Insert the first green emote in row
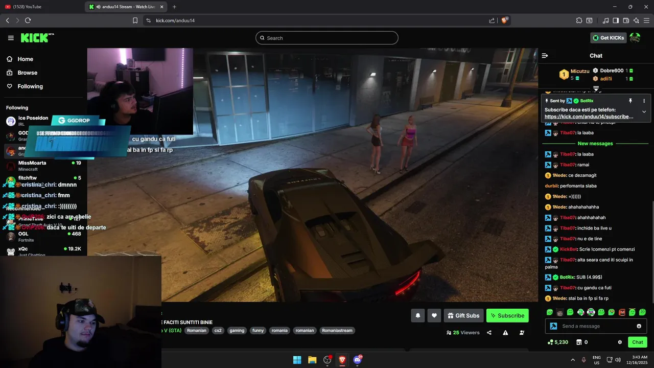This screenshot has height=368, width=654. pyautogui.click(x=550, y=312)
